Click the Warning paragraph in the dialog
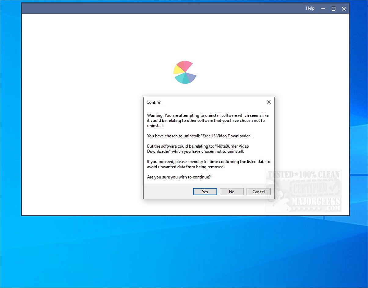Viewport: 368px width, 288px height. (208, 121)
